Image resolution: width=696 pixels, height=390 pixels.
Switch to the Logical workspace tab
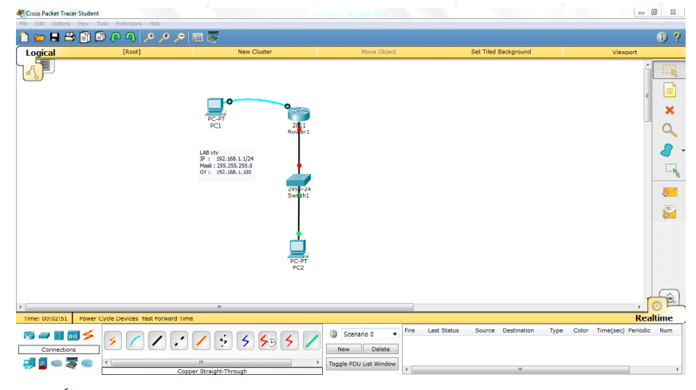[41, 53]
